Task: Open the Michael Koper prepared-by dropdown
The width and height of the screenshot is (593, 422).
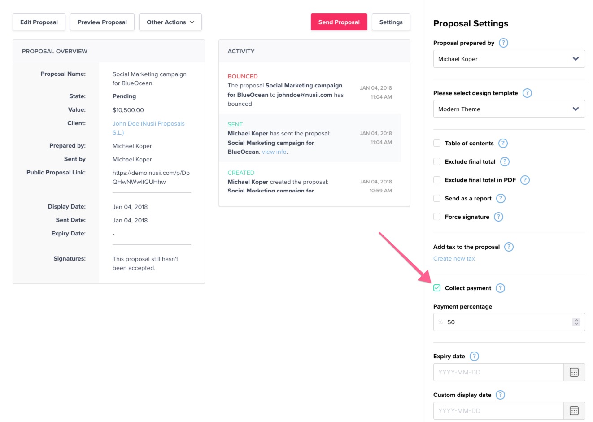Action: pos(509,59)
